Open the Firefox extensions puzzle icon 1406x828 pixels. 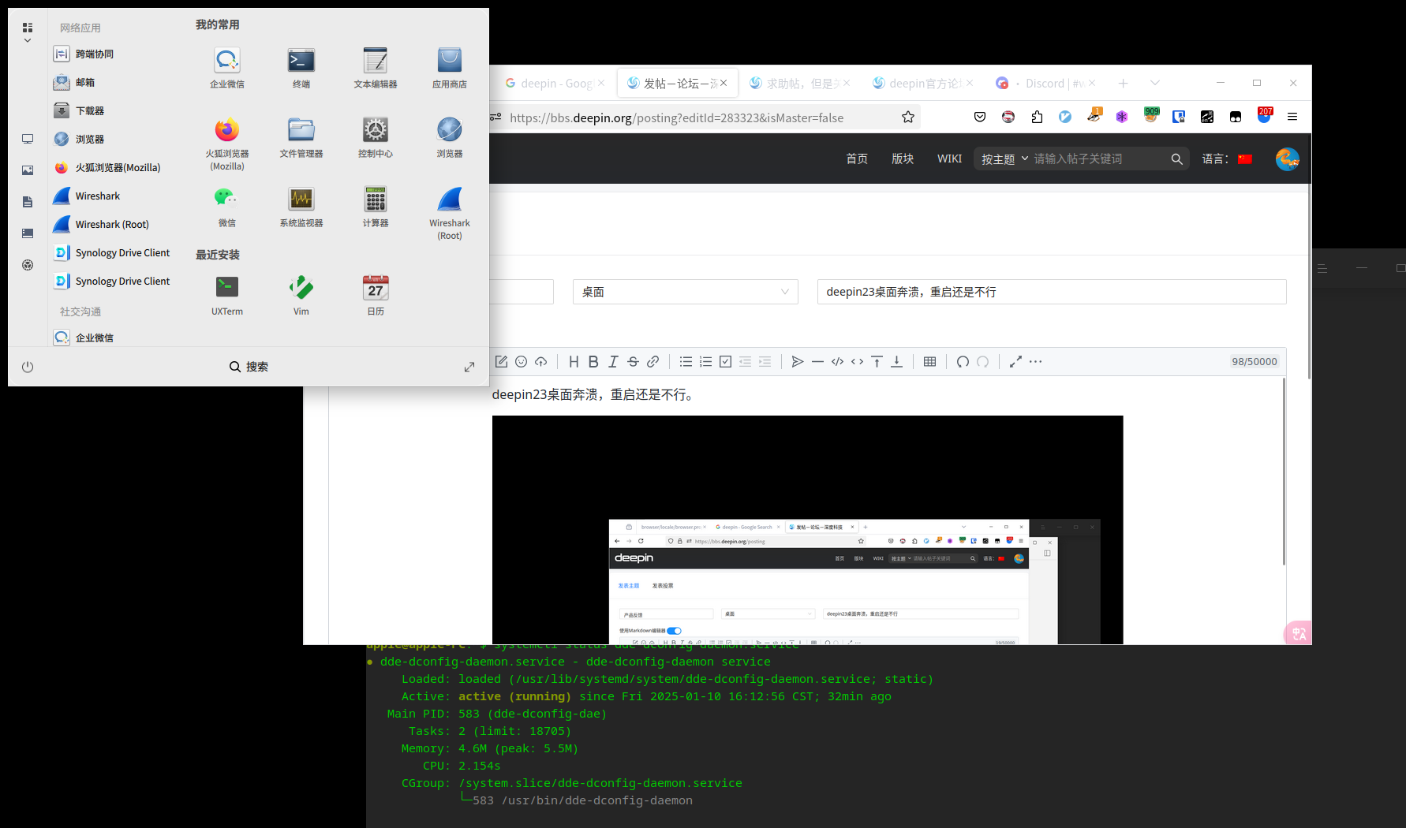pyautogui.click(x=1037, y=117)
